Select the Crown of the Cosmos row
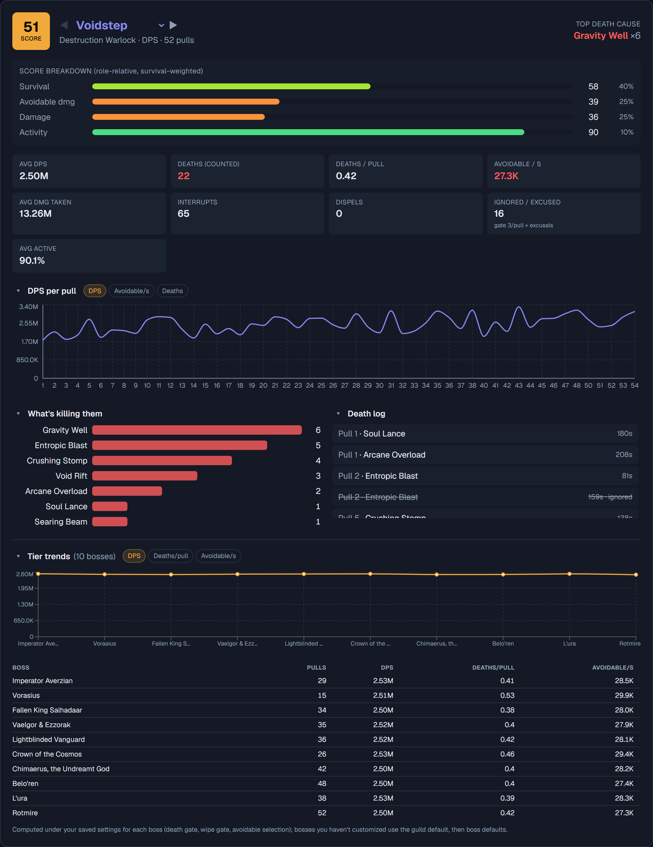653x847 pixels. [x=326, y=754]
